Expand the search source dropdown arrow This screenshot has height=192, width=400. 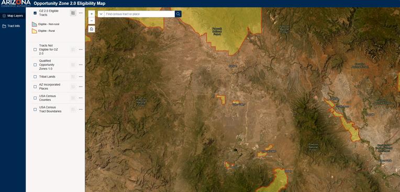tap(101, 14)
